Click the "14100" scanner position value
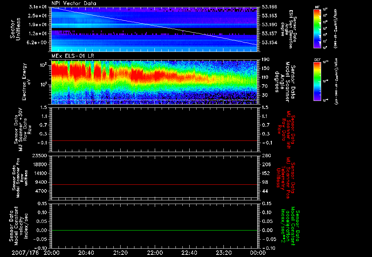Screen dimensions: 372x257 click(40, 173)
